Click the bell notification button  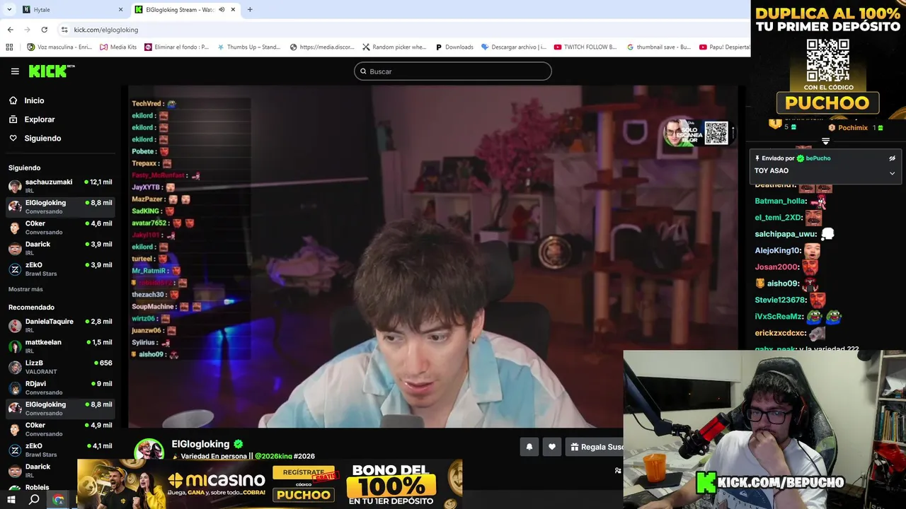[529, 447]
